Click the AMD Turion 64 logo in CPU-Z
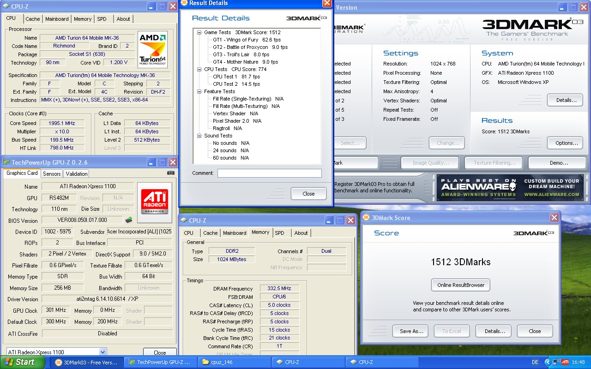This screenshot has height=369, width=591. coord(152,49)
